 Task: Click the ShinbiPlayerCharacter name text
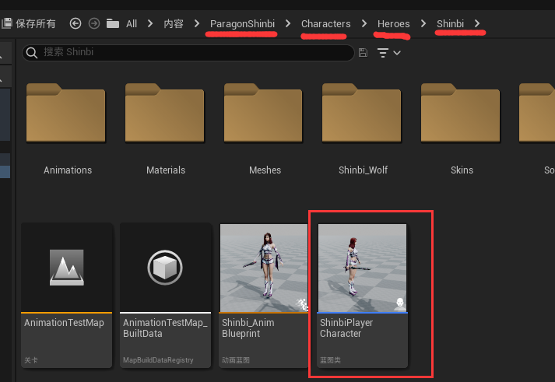346,328
